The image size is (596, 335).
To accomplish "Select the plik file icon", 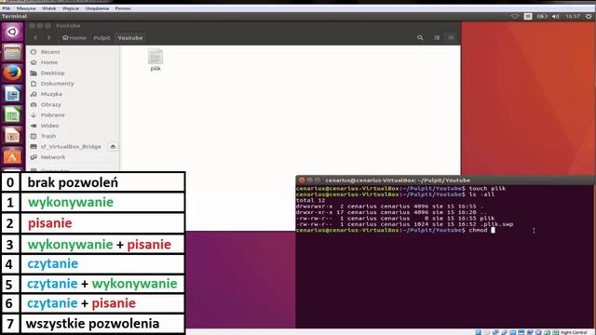I will (156, 60).
